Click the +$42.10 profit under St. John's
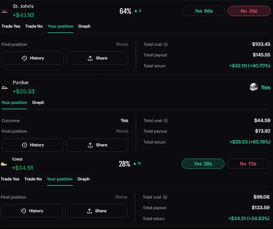273x229 pixels. click(x=23, y=15)
